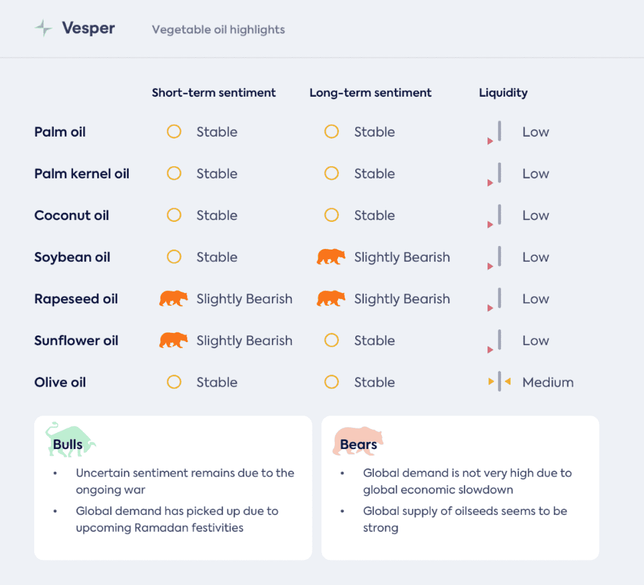Click Olive oil short-term stable circle
Image resolution: width=644 pixels, height=585 pixels.
(x=174, y=382)
